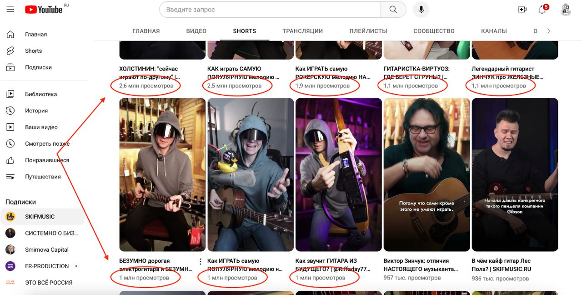Click the Ваши видео play icon
The height and width of the screenshot is (295, 582).
(x=10, y=127)
